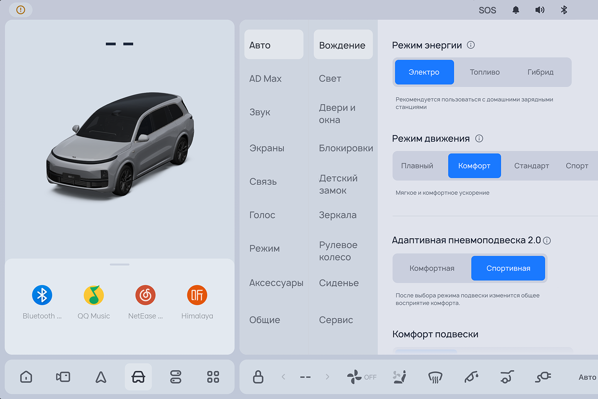Switch suspension to Комфортная

pos(432,268)
